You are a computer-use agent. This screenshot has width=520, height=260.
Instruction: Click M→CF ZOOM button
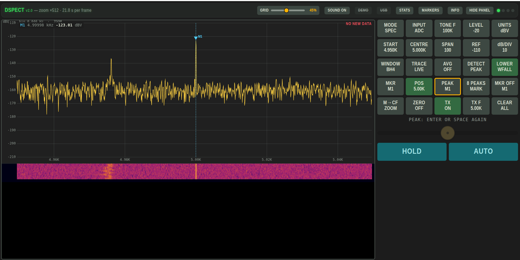(391, 106)
